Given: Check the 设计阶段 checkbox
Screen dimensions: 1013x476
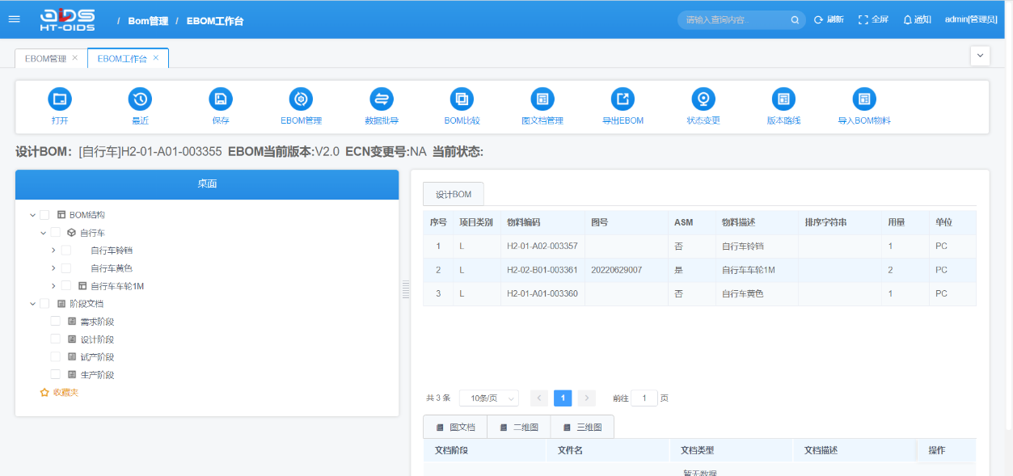Looking at the screenshot, I should [55, 339].
